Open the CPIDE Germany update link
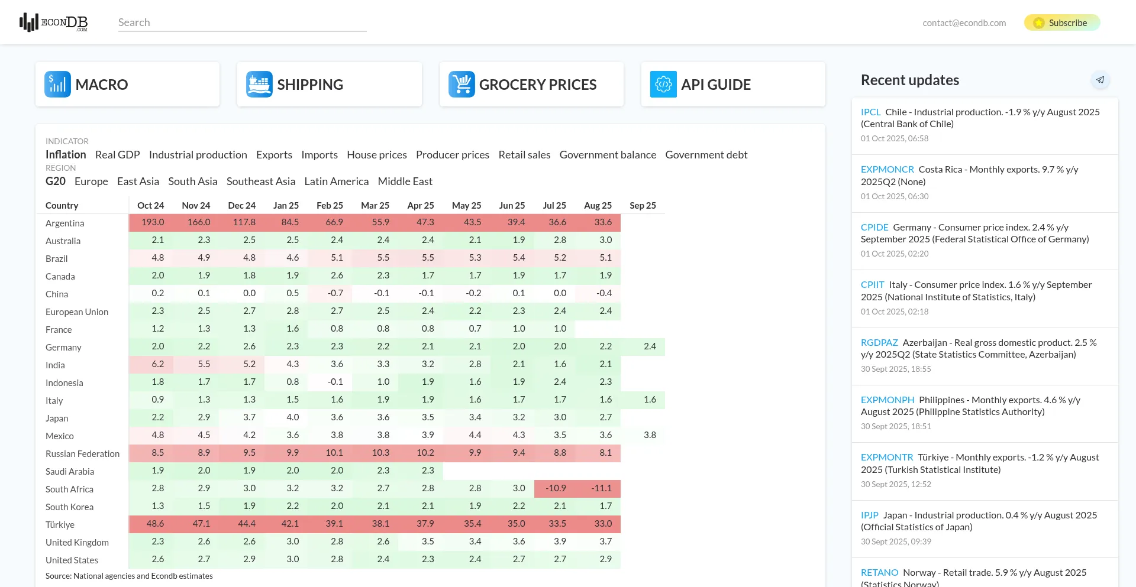This screenshot has width=1136, height=587. click(874, 228)
